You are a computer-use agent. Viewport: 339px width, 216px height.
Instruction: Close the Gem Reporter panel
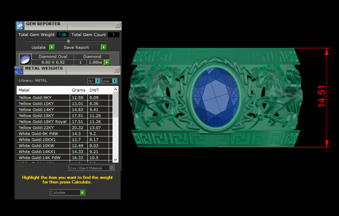pos(117,25)
